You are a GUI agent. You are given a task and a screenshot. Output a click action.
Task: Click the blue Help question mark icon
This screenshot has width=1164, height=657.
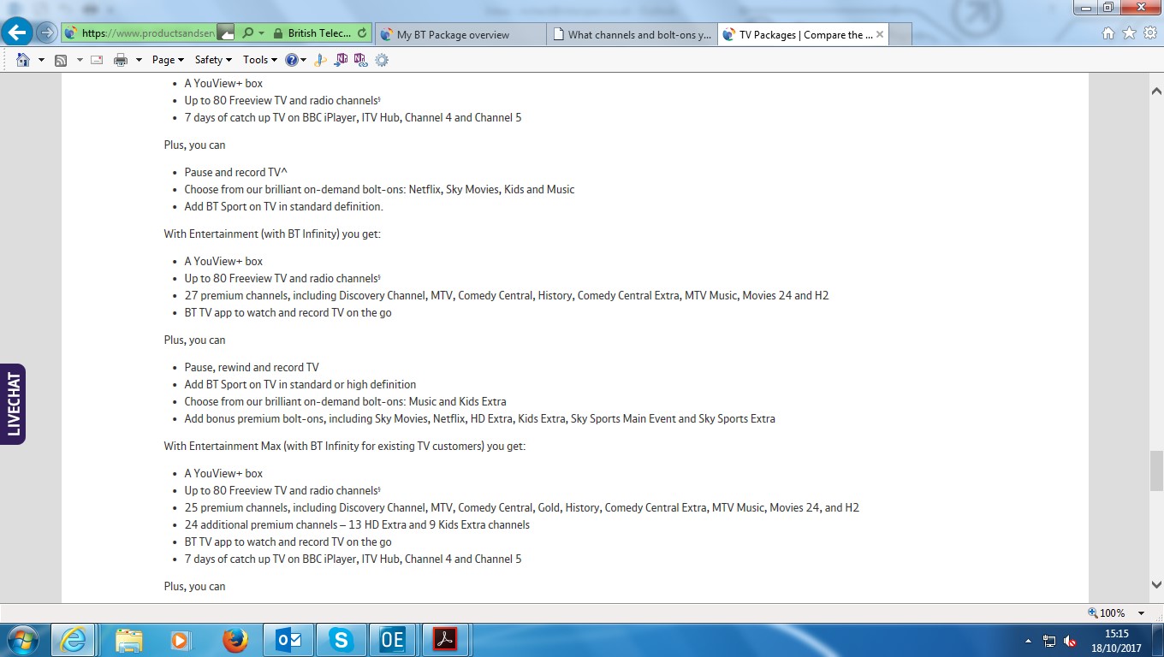coord(292,60)
